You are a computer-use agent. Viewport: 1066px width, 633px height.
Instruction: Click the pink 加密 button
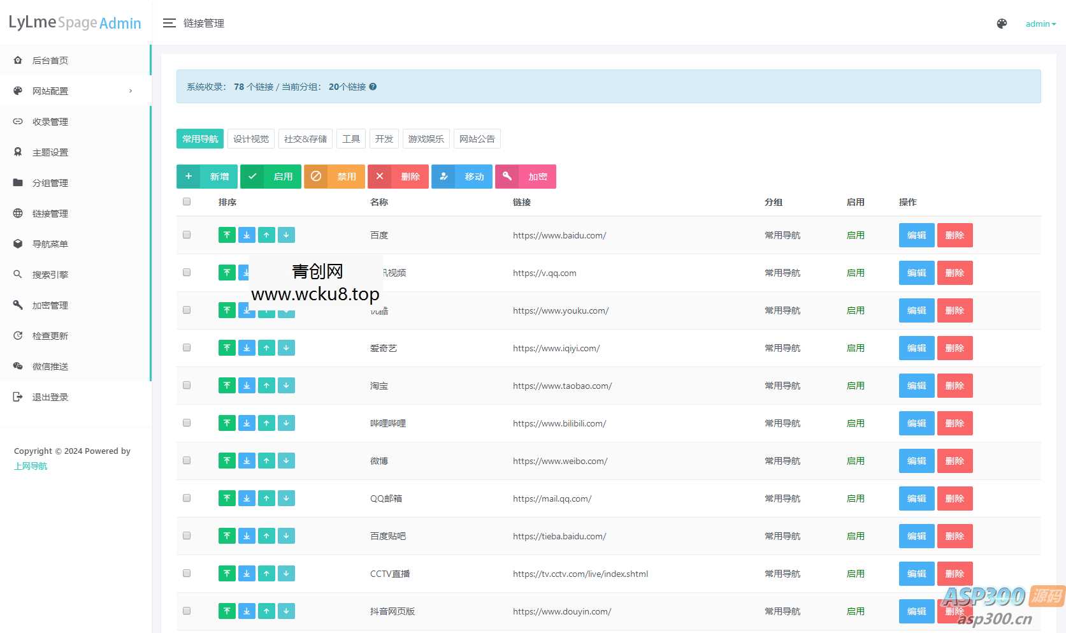pos(526,177)
